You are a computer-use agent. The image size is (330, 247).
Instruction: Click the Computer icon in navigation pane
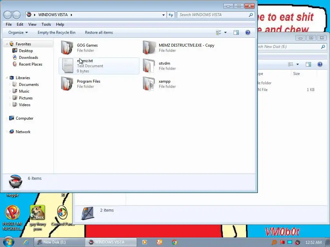pos(12,118)
